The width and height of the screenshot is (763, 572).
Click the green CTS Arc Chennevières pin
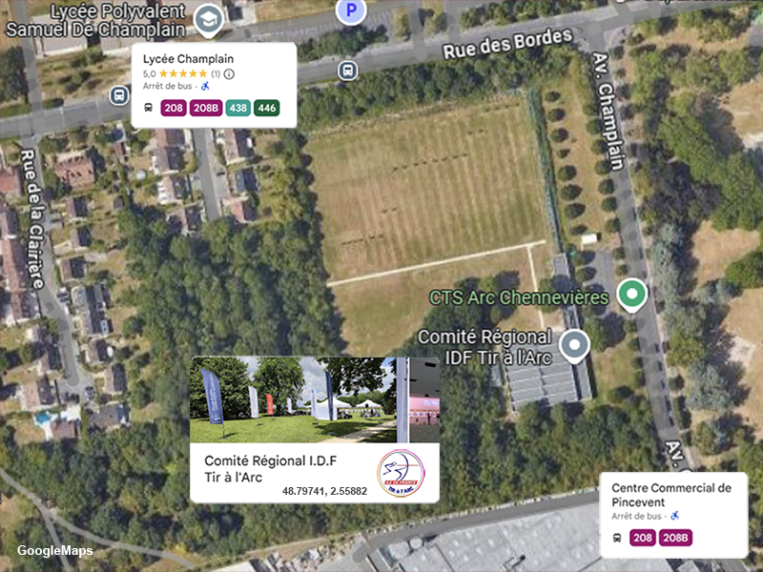coord(631,295)
